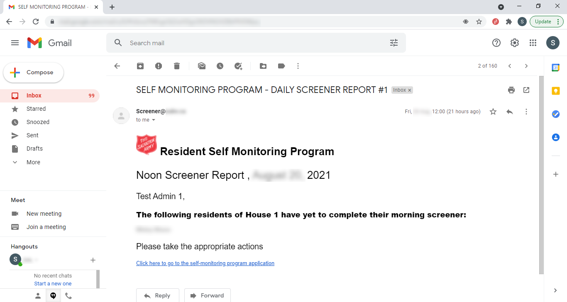Click the Reply button
567x302 pixels.
[x=158, y=295]
